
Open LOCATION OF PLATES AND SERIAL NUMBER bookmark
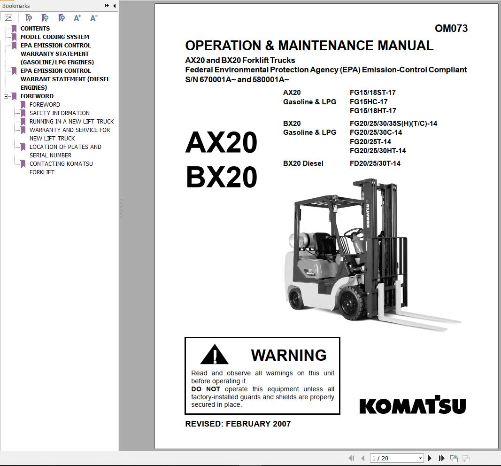point(65,151)
